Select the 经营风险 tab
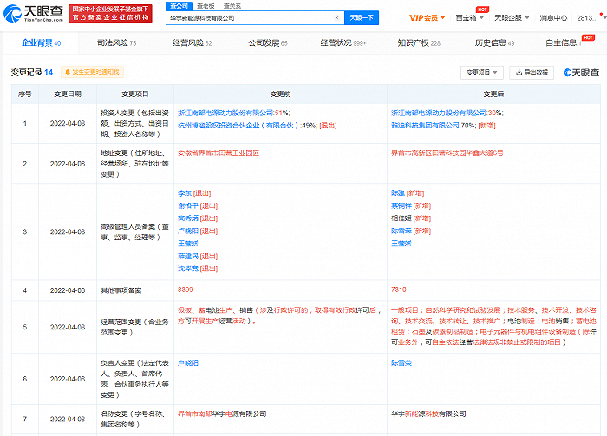 point(190,42)
